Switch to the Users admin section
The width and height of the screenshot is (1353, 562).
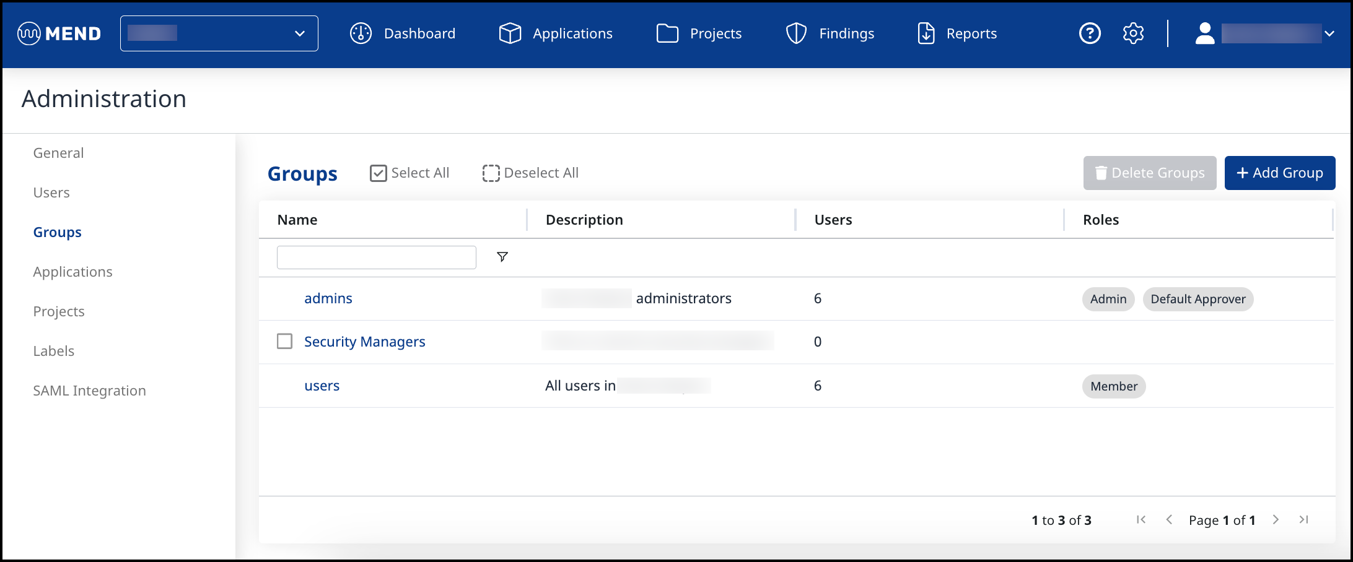[51, 192]
